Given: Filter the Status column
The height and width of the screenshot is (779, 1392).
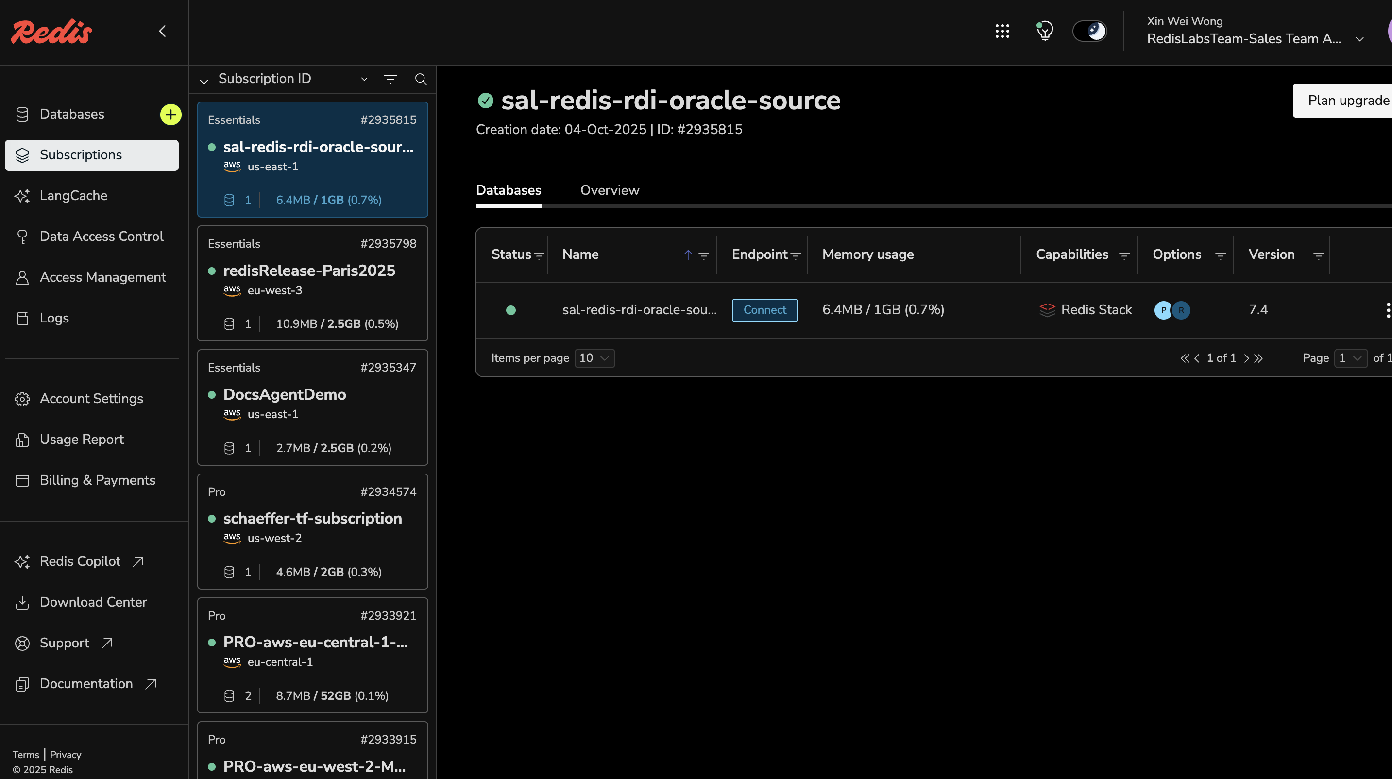Looking at the screenshot, I should [x=539, y=255].
